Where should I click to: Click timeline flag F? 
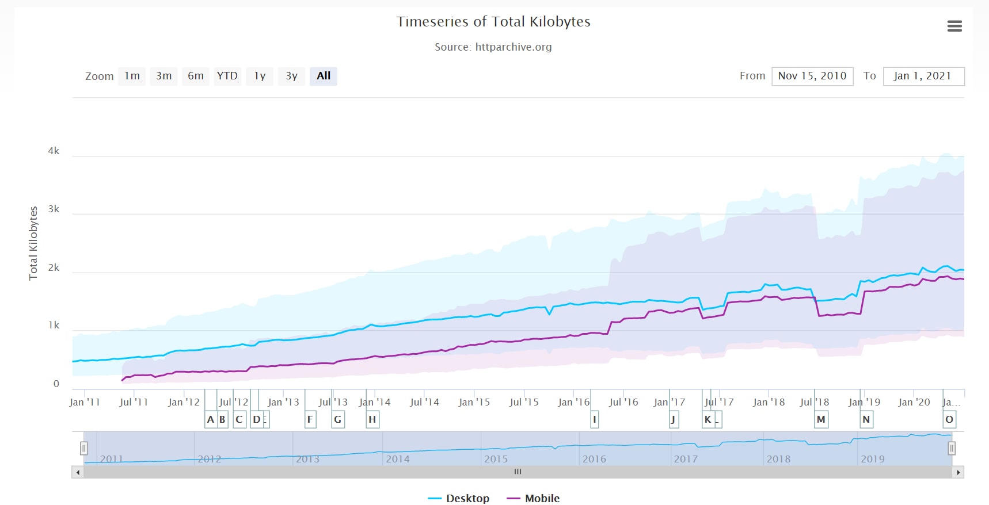pyautogui.click(x=310, y=419)
